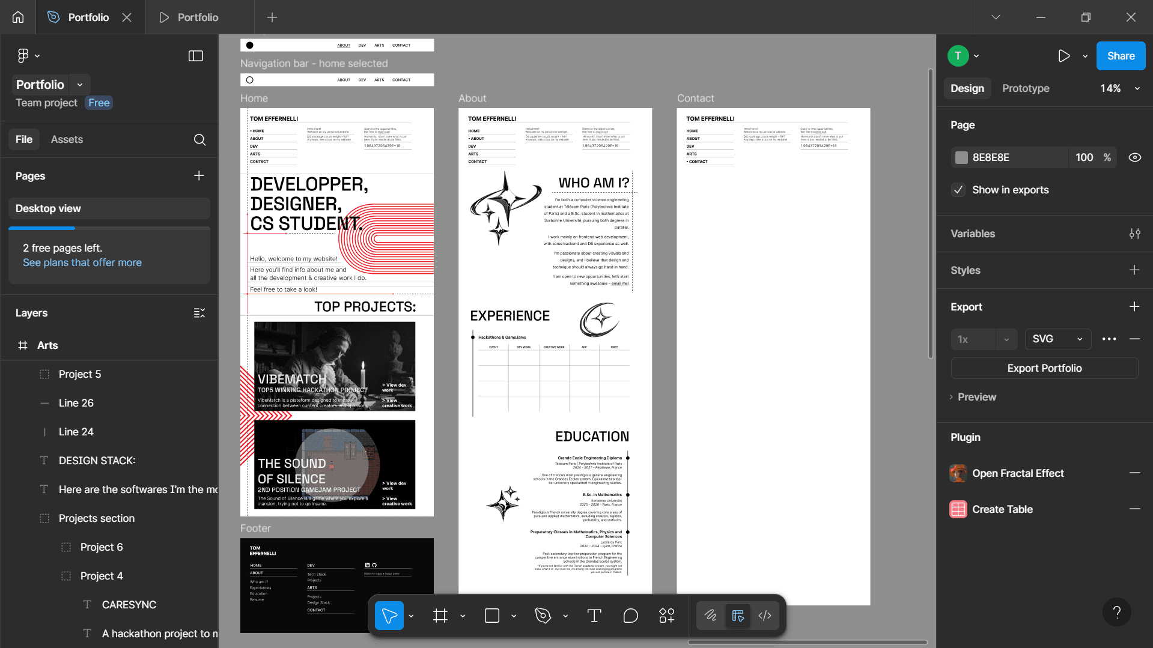1153x648 pixels.
Task: Toggle page background color visibility eye
Action: (x=1135, y=157)
